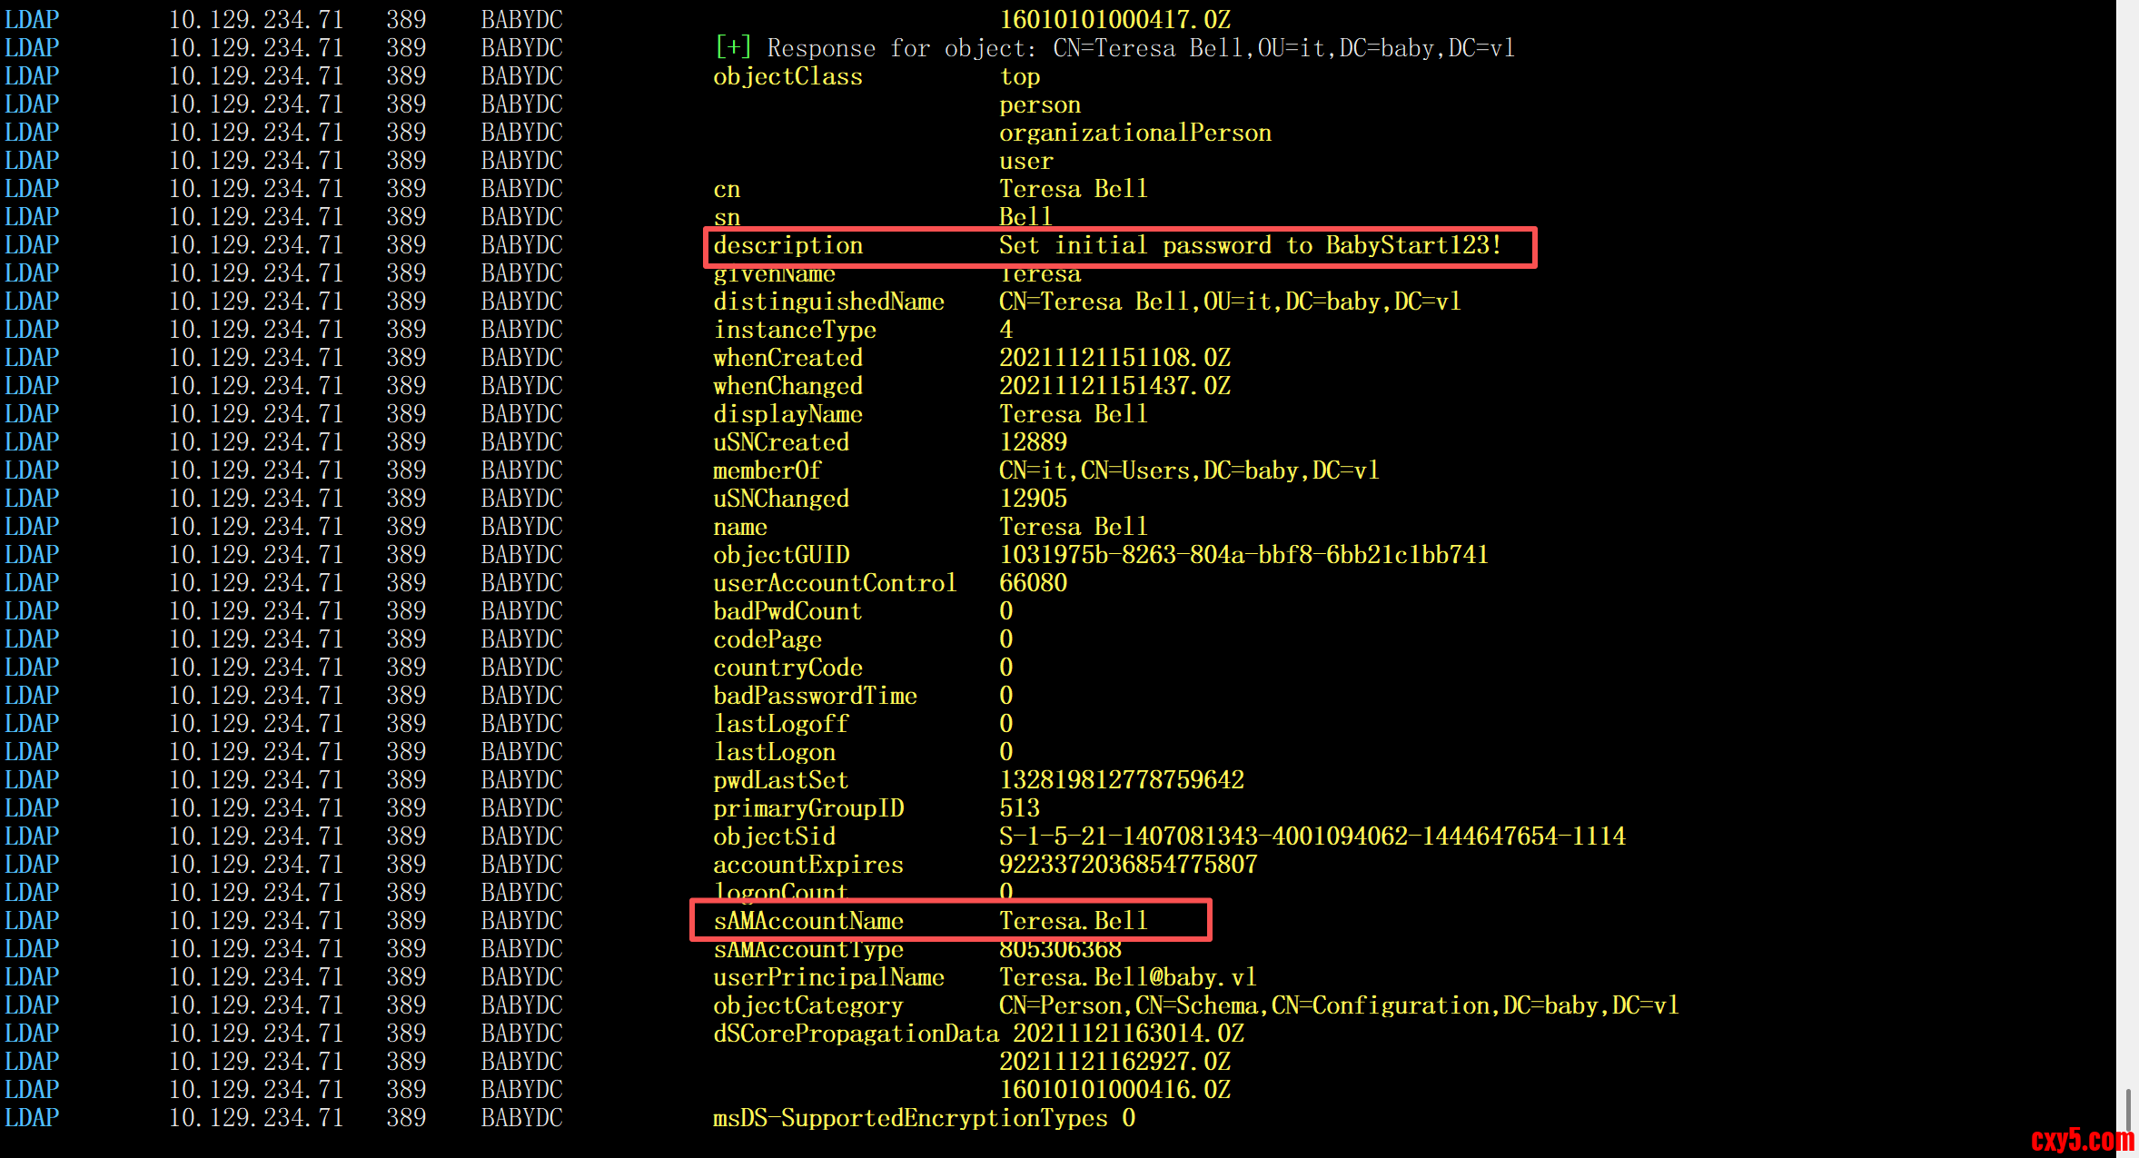Click the msDS-SupportedEncryptionTypes label
Viewport: 2139px width, 1158px height.
909,1118
